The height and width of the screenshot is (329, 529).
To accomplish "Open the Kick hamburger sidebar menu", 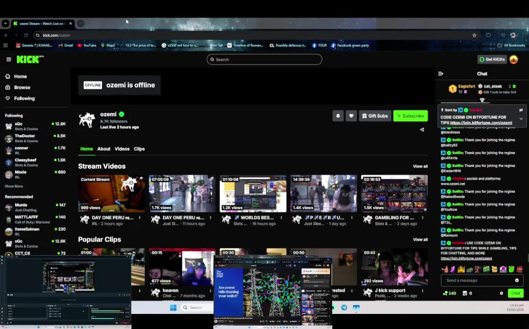I will point(9,59).
